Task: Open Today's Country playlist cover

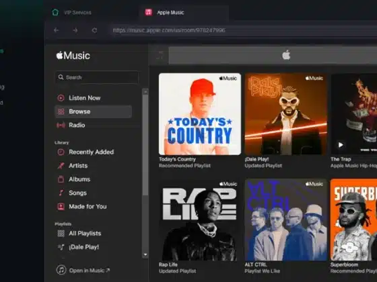Action: pyautogui.click(x=200, y=114)
